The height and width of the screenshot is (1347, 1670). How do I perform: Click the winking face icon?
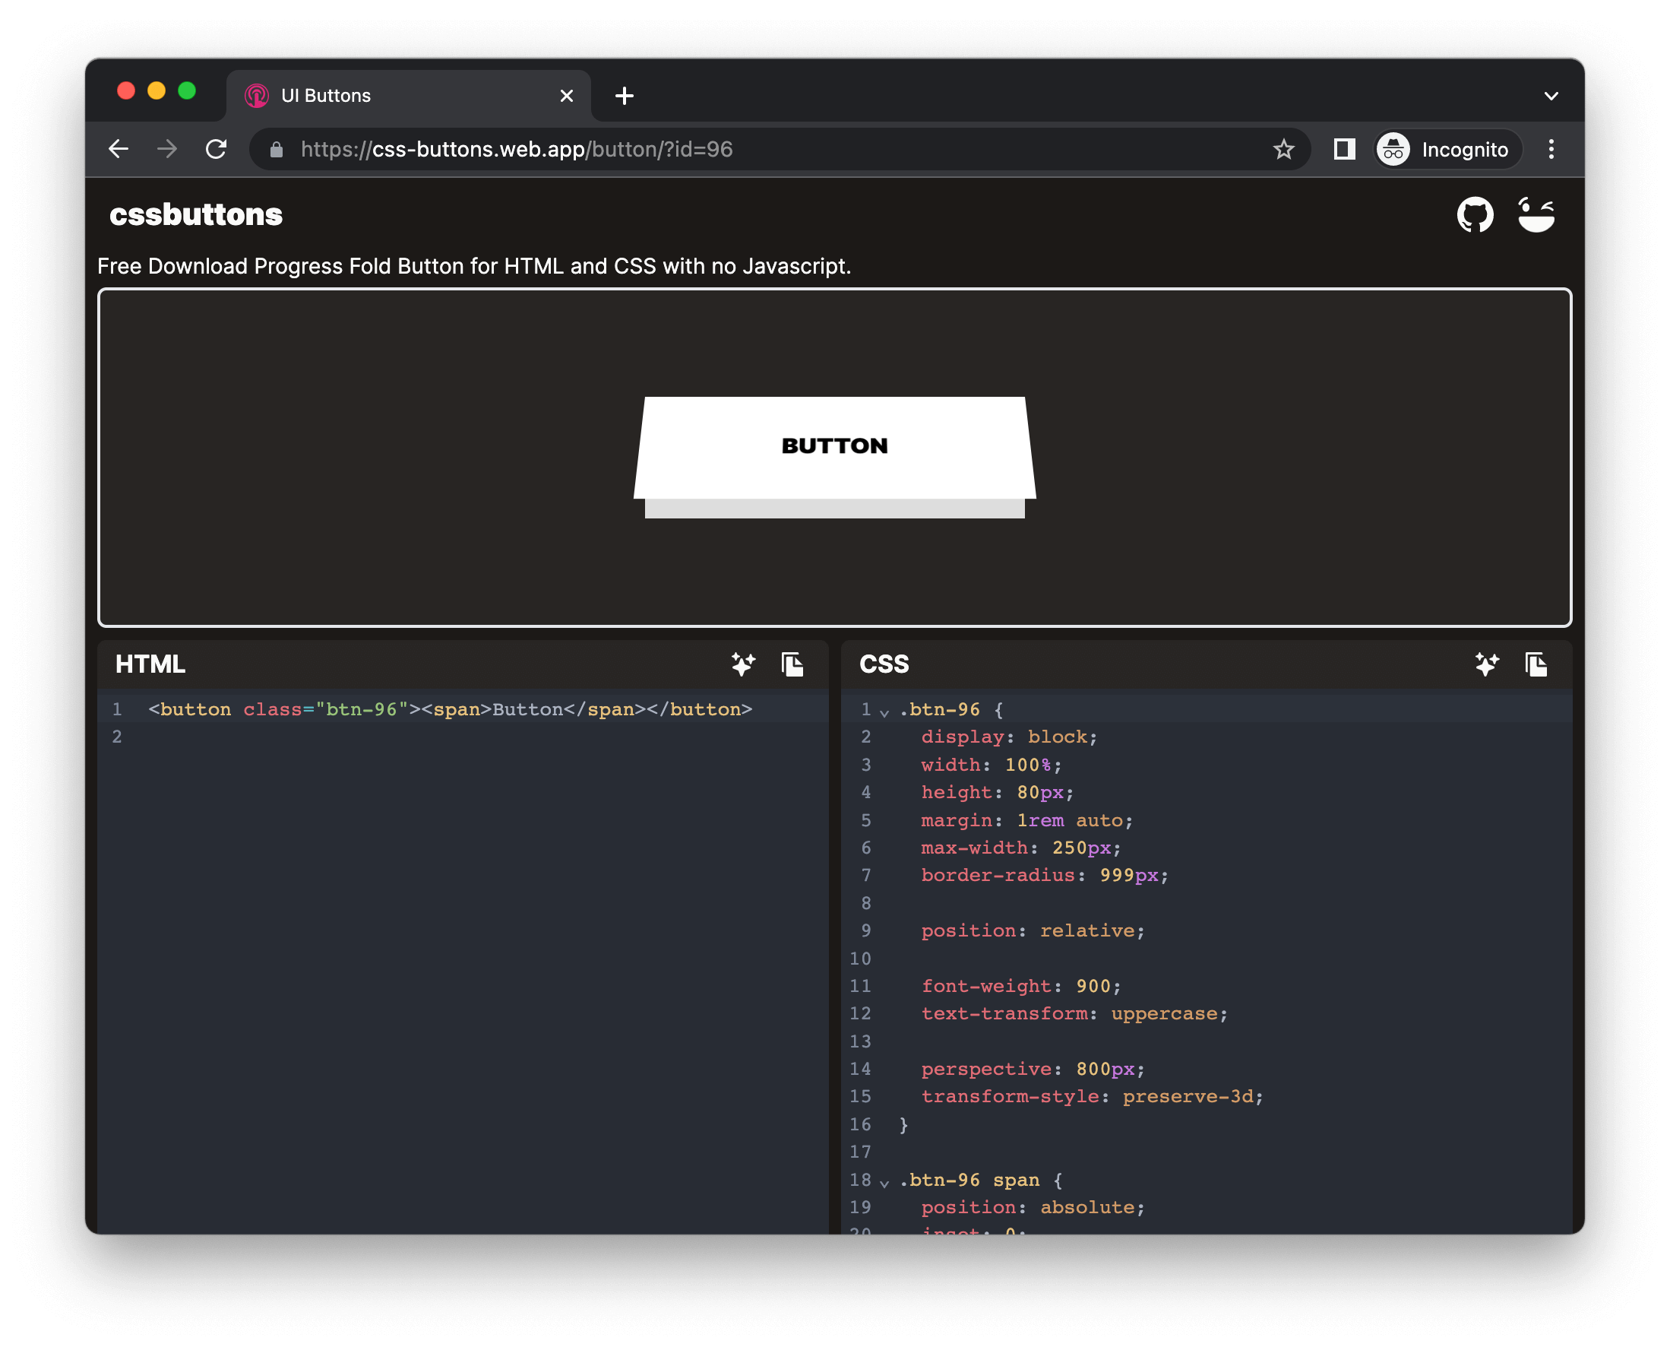pyautogui.click(x=1536, y=215)
